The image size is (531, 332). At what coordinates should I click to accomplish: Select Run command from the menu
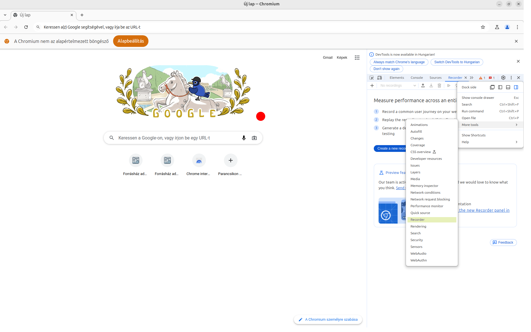click(x=490, y=111)
